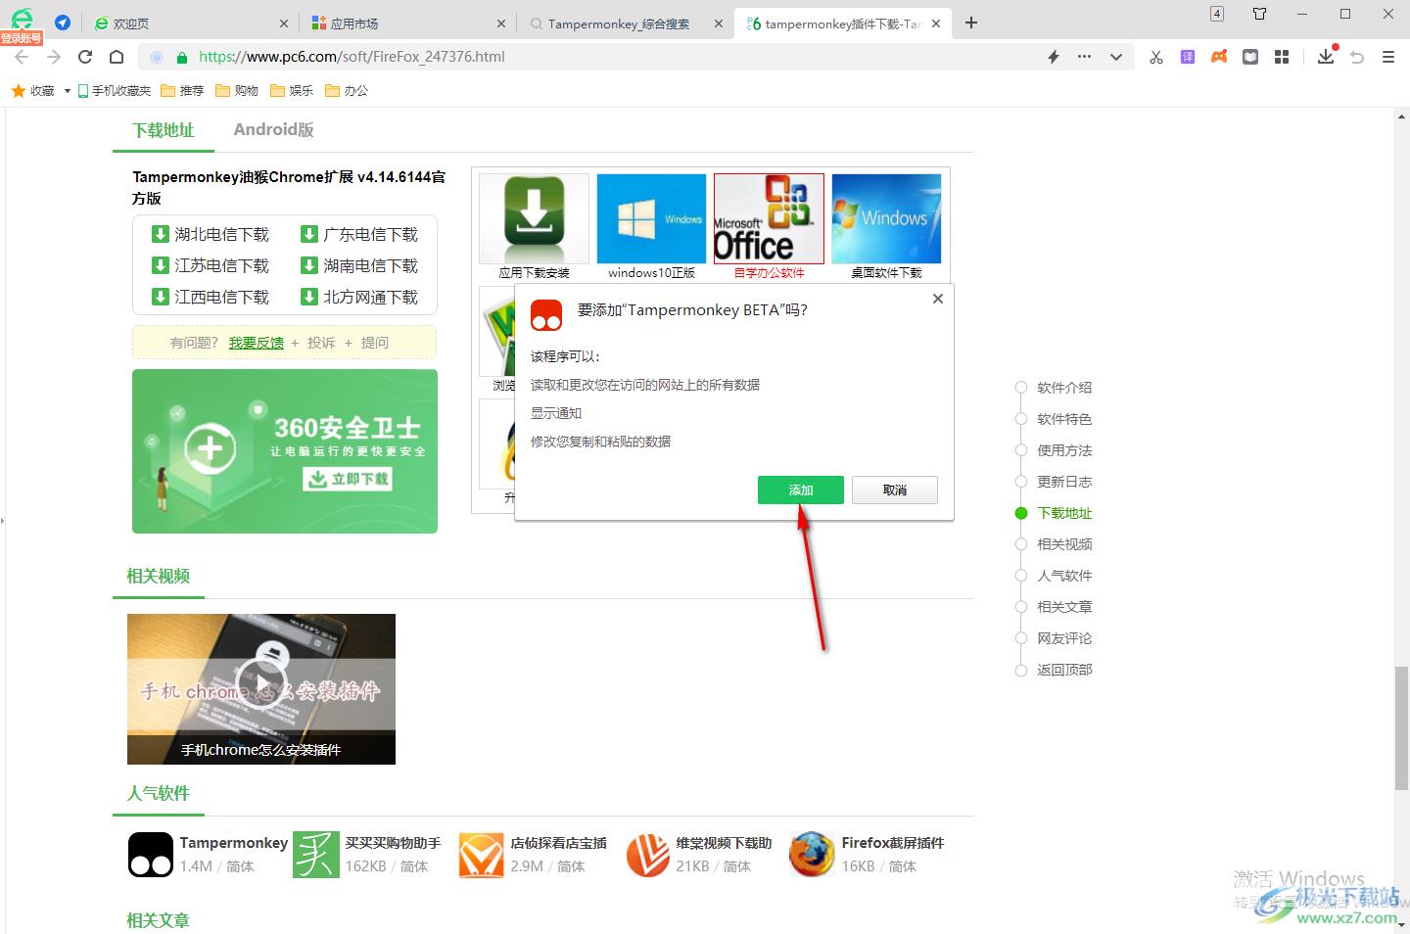This screenshot has width=1410, height=934.
Task: Click 取消 in the add-extension dialog
Action: point(895,490)
